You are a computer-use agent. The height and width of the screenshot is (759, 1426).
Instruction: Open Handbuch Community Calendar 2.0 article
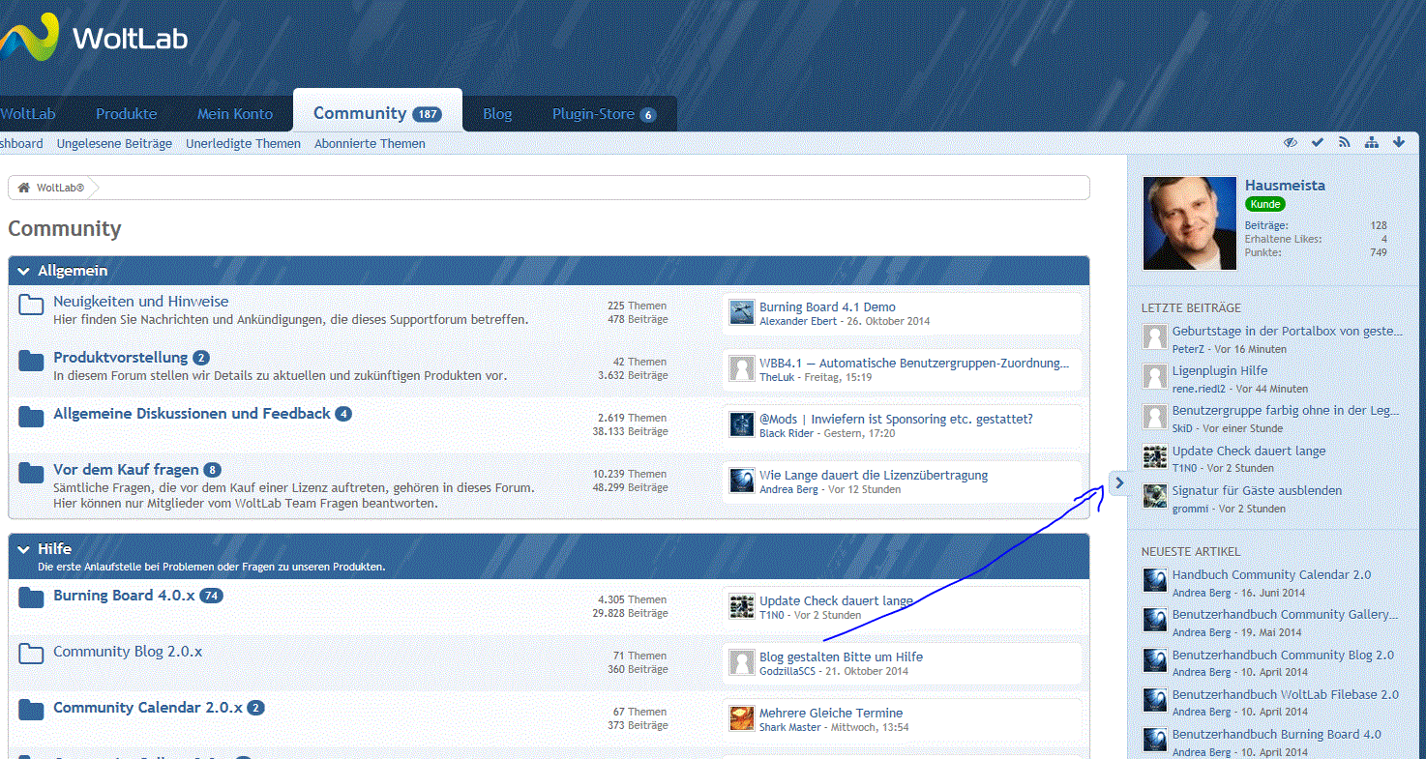(1271, 574)
